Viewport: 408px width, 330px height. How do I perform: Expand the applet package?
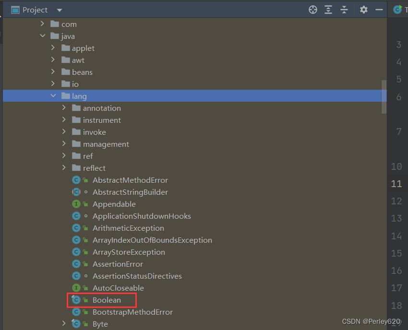(53, 47)
